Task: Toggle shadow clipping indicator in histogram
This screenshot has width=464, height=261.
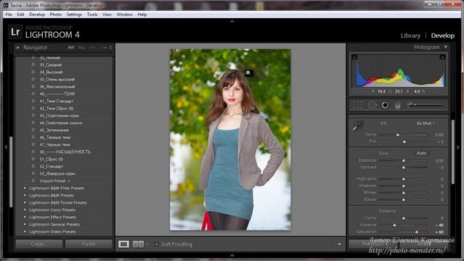Action: click(355, 57)
